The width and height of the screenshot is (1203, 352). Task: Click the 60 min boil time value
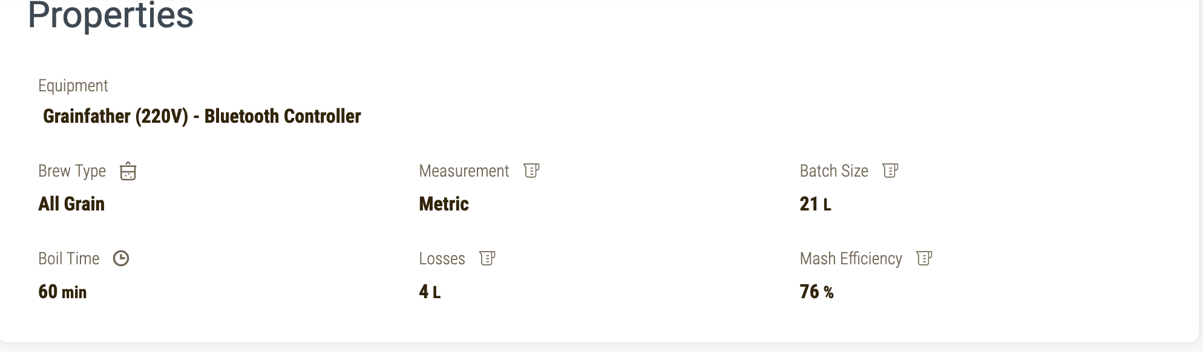pos(62,292)
